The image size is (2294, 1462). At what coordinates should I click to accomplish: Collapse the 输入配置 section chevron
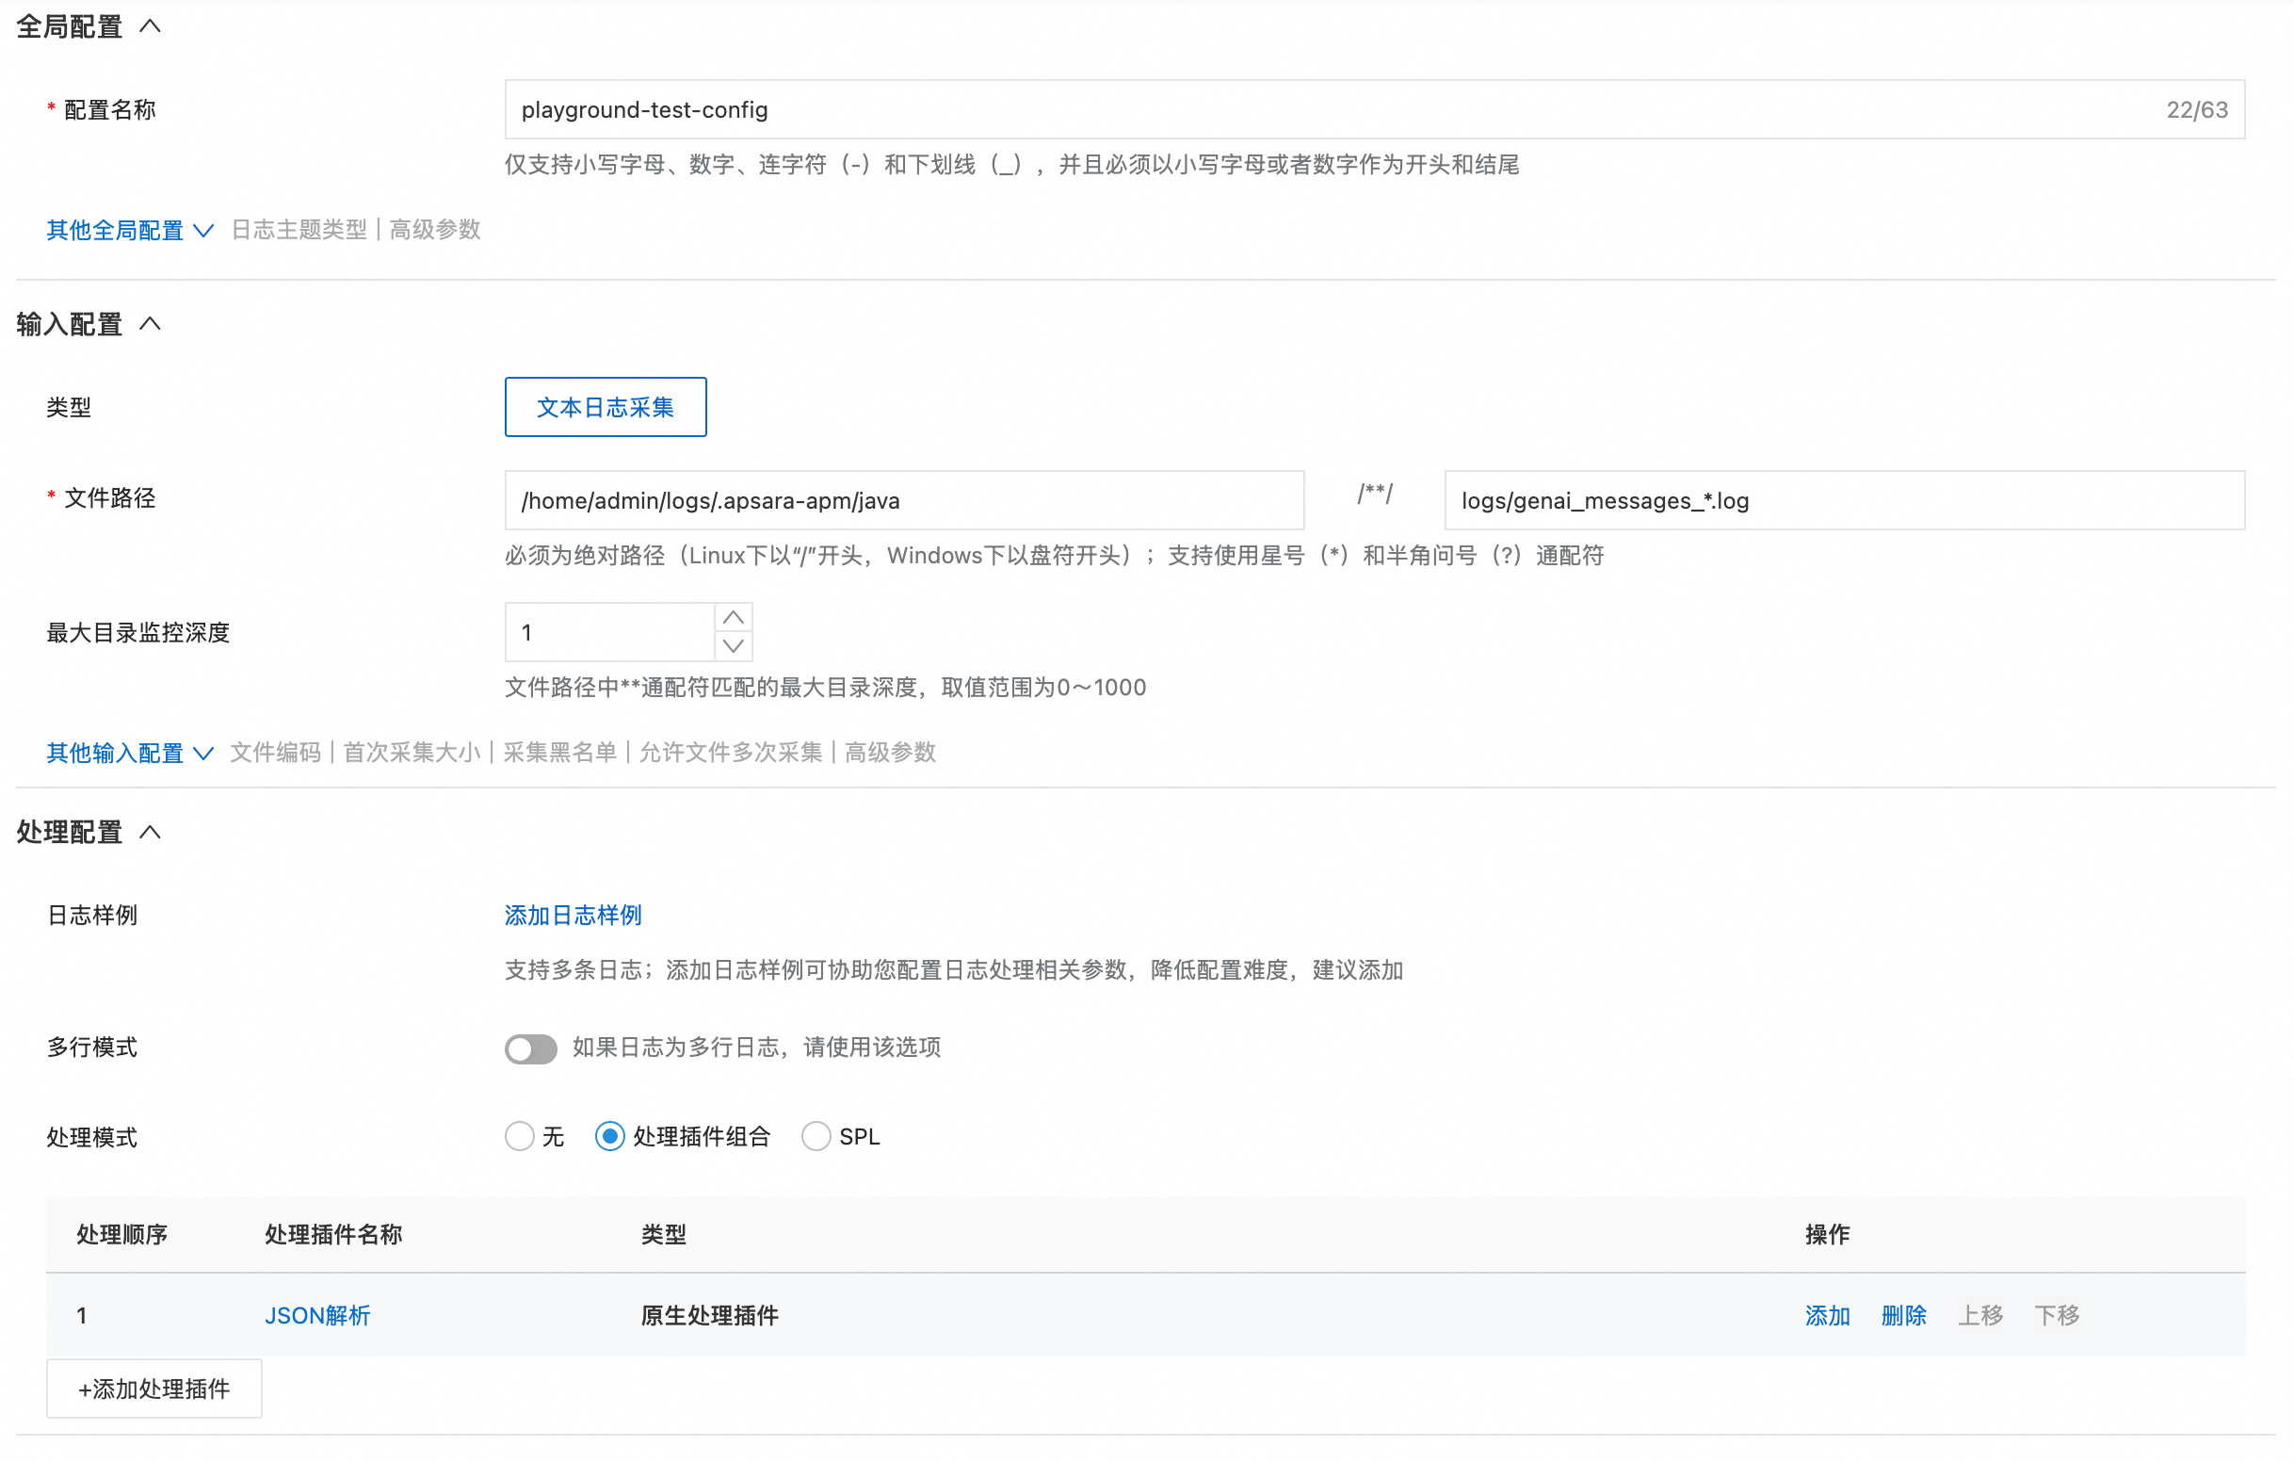[x=150, y=324]
